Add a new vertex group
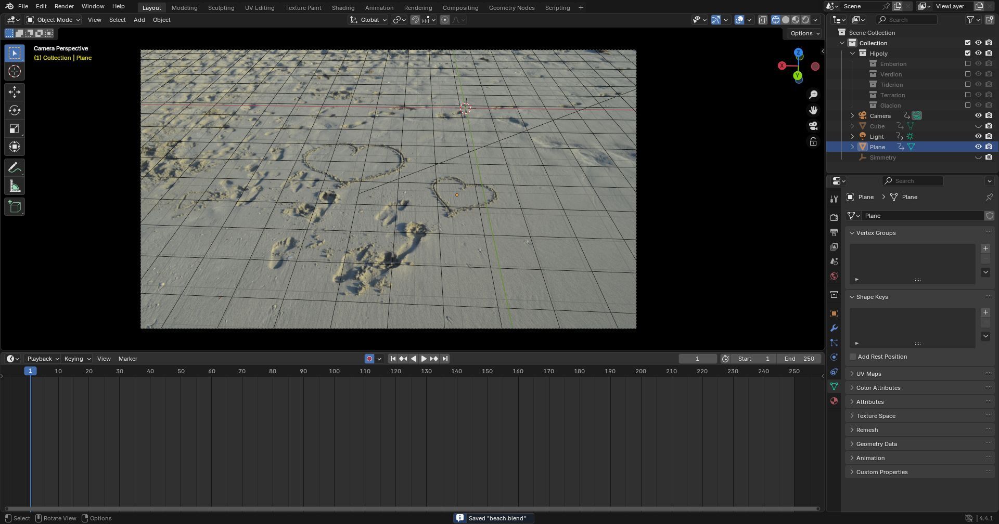Screen dimensions: 999x524 pyautogui.click(x=985, y=248)
